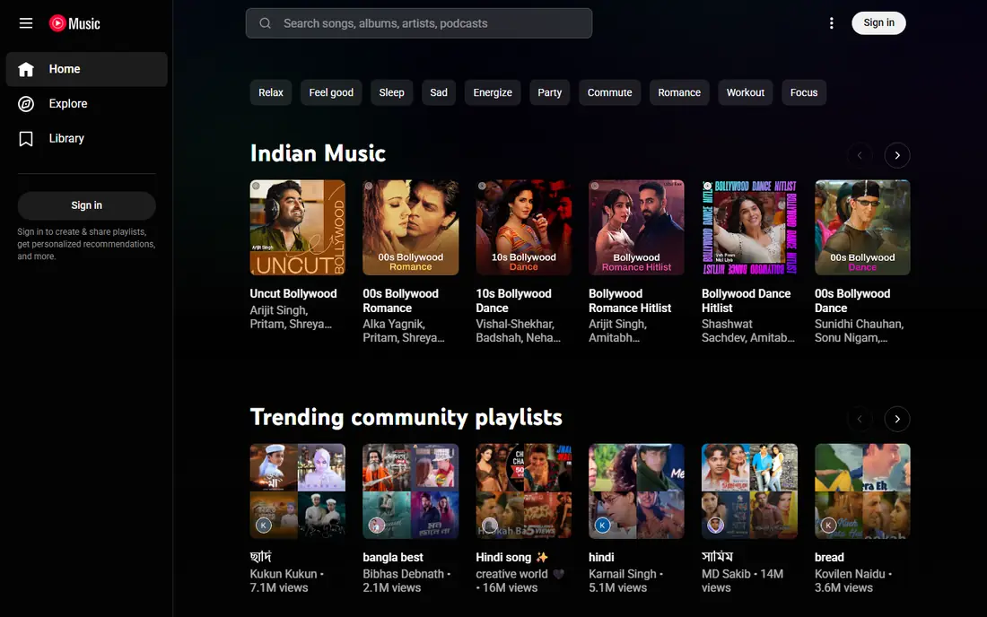This screenshot has height=617, width=987.
Task: Open the hindi playlist thumbnail by Karnail Singh
Action: [x=636, y=491]
